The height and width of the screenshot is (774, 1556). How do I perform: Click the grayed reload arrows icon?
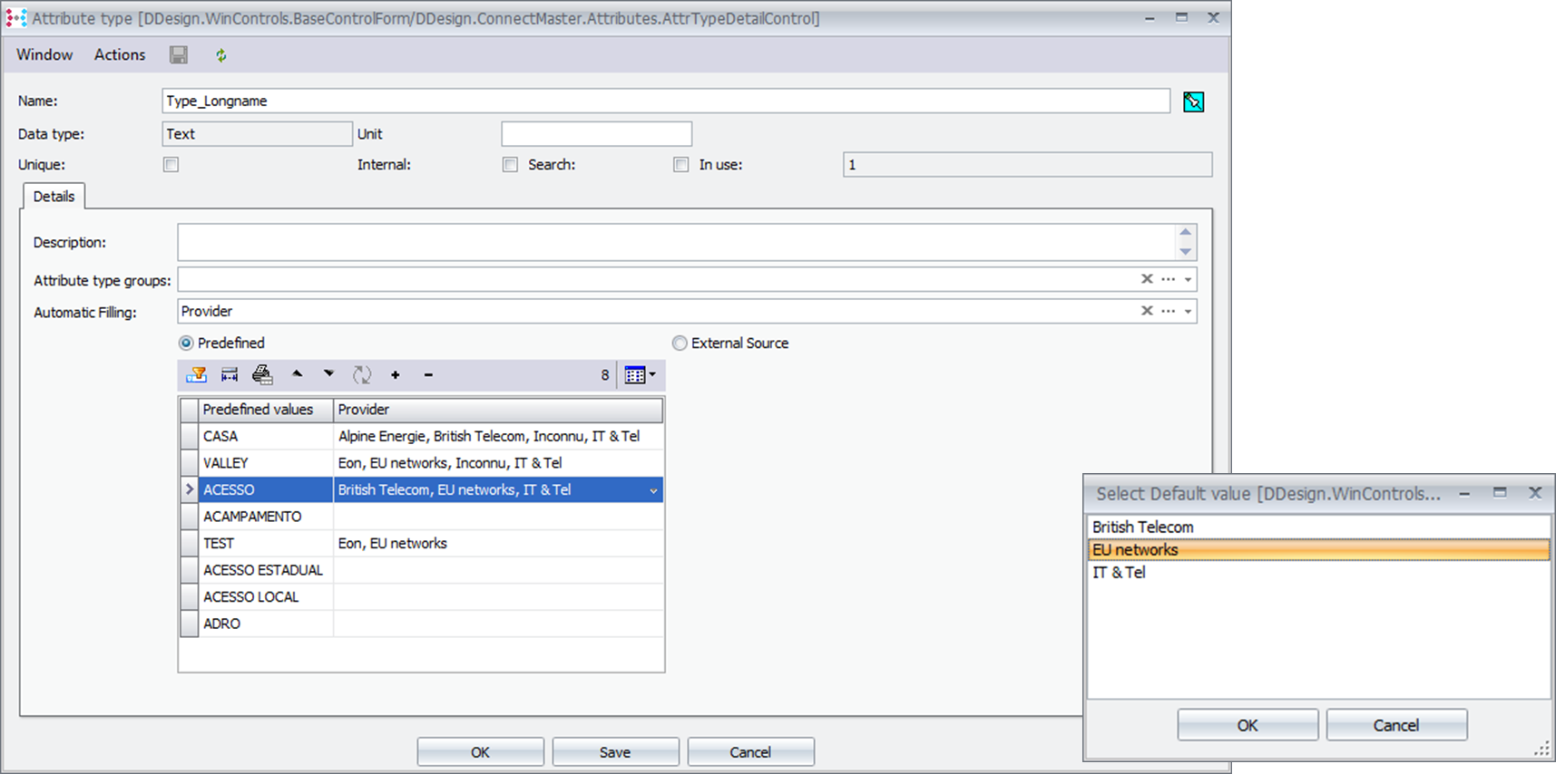tap(362, 375)
